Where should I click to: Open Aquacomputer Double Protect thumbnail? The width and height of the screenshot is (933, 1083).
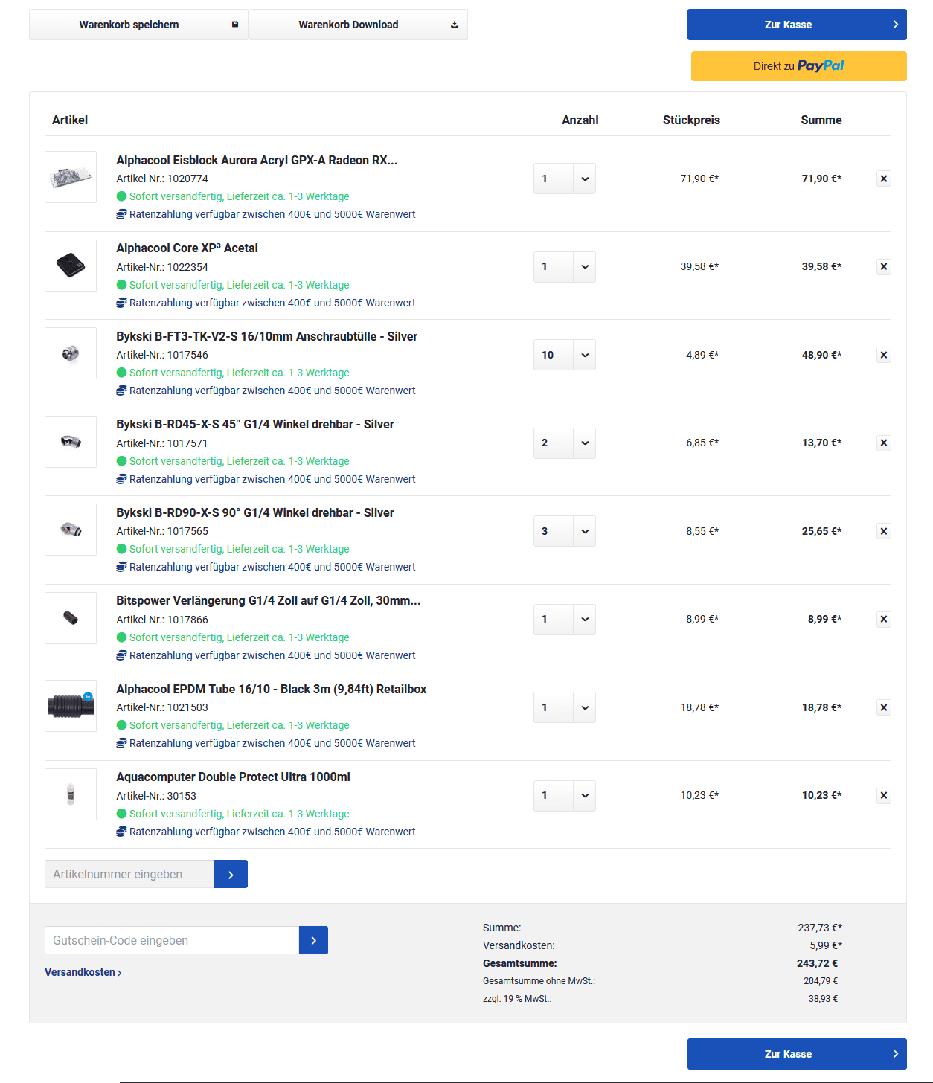[71, 794]
